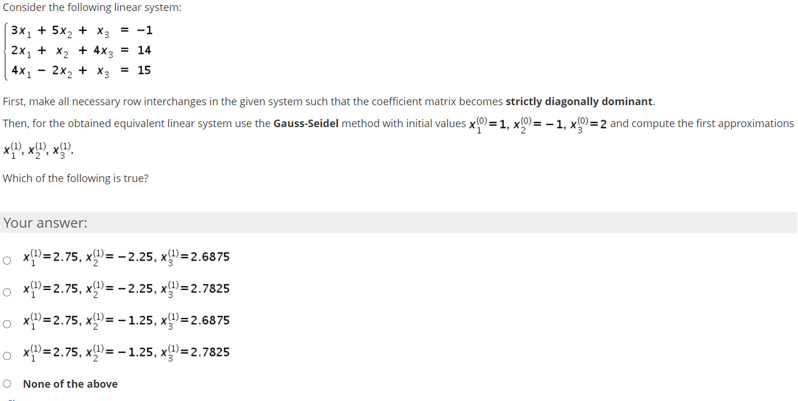Viewport: 798px width, 401px height.
Task: Click the partially visible link below None of the above
Action: [10, 399]
